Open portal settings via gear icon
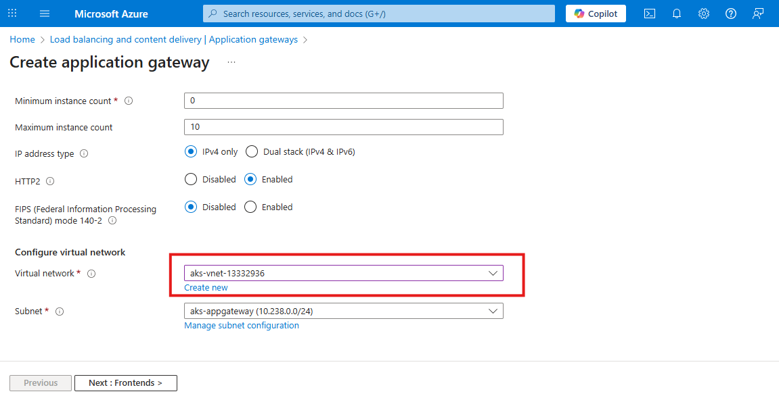The width and height of the screenshot is (779, 398). tap(703, 14)
